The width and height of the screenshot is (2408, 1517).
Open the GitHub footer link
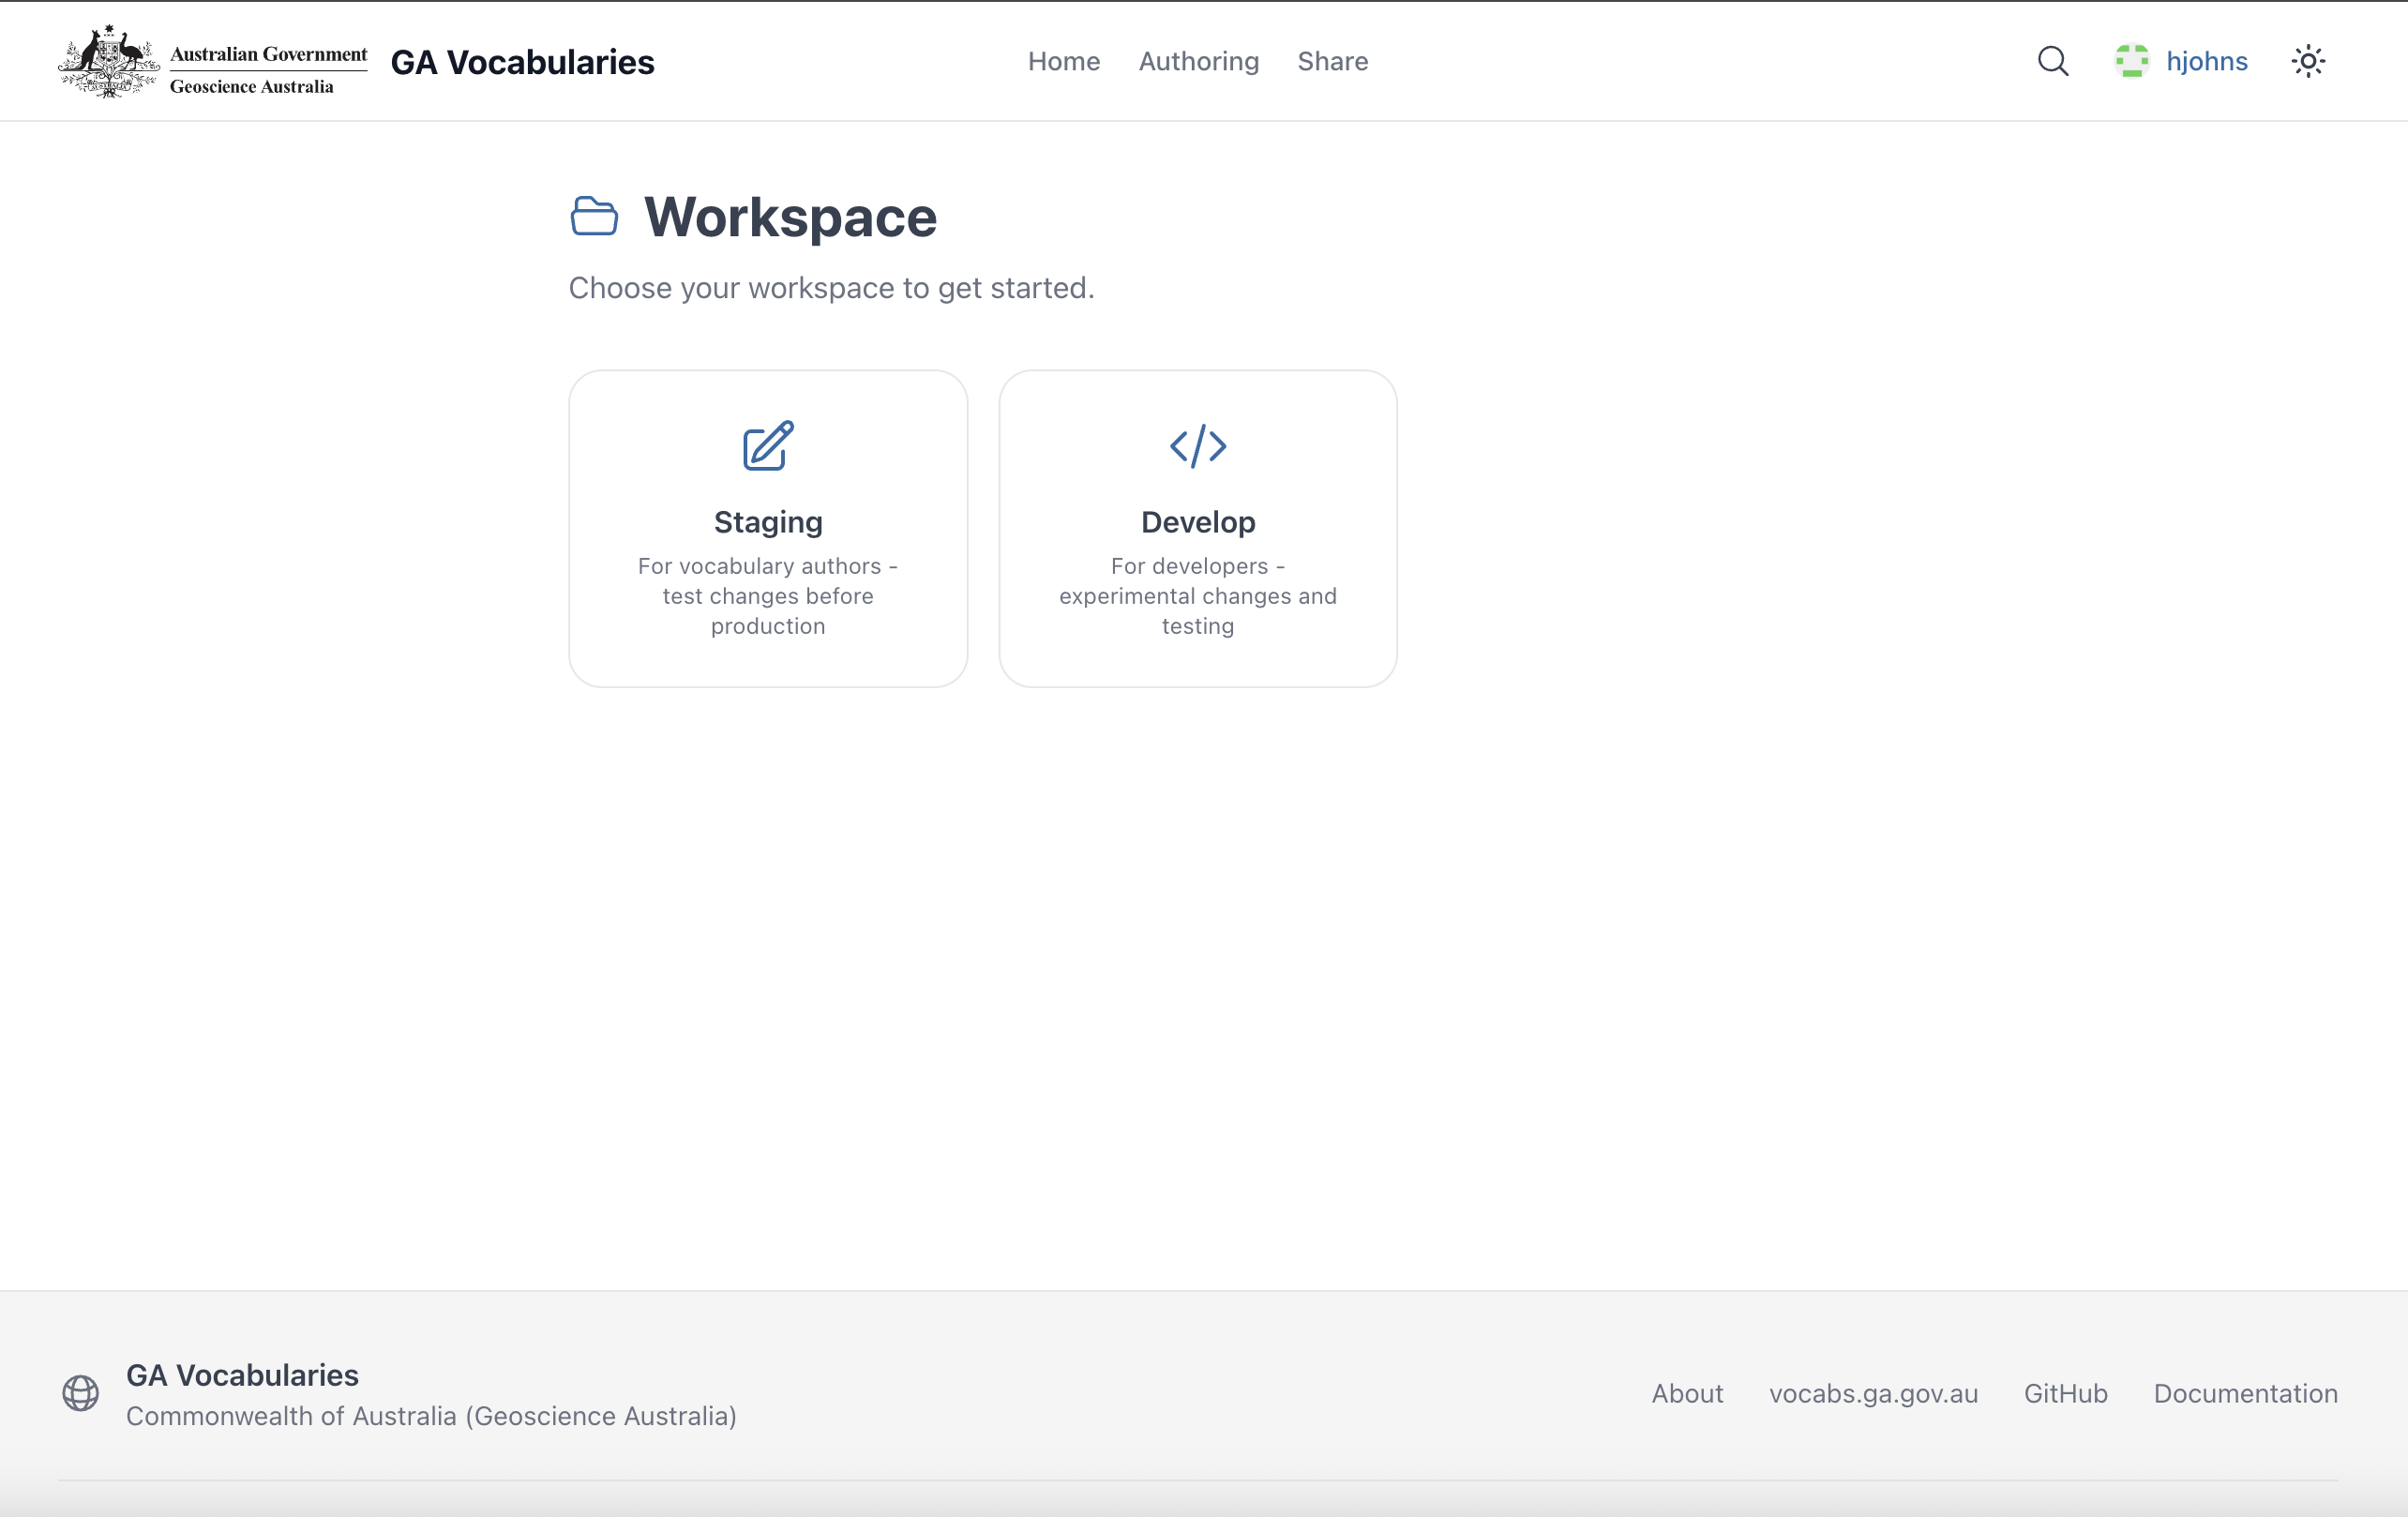(x=2065, y=1393)
